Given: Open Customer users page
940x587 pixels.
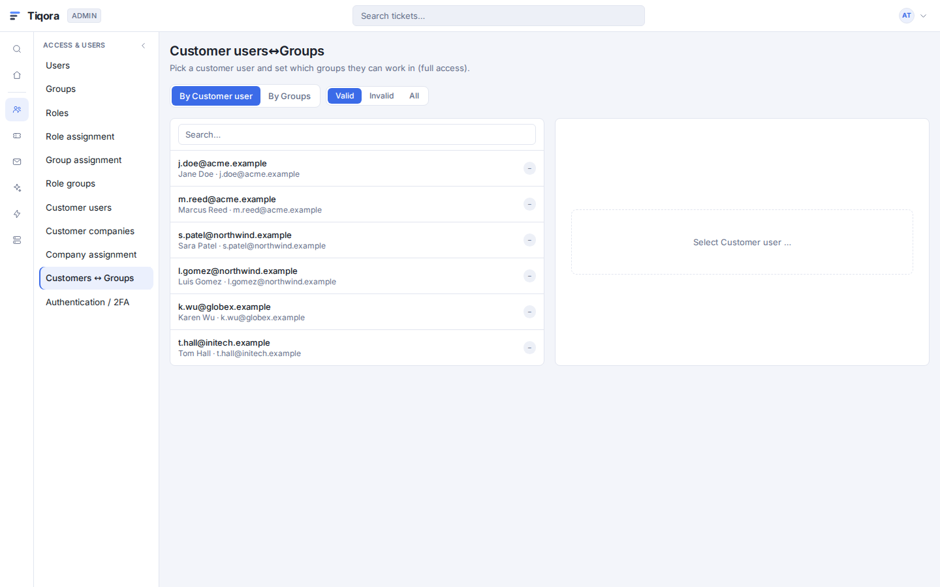Looking at the screenshot, I should pyautogui.click(x=96, y=207).
